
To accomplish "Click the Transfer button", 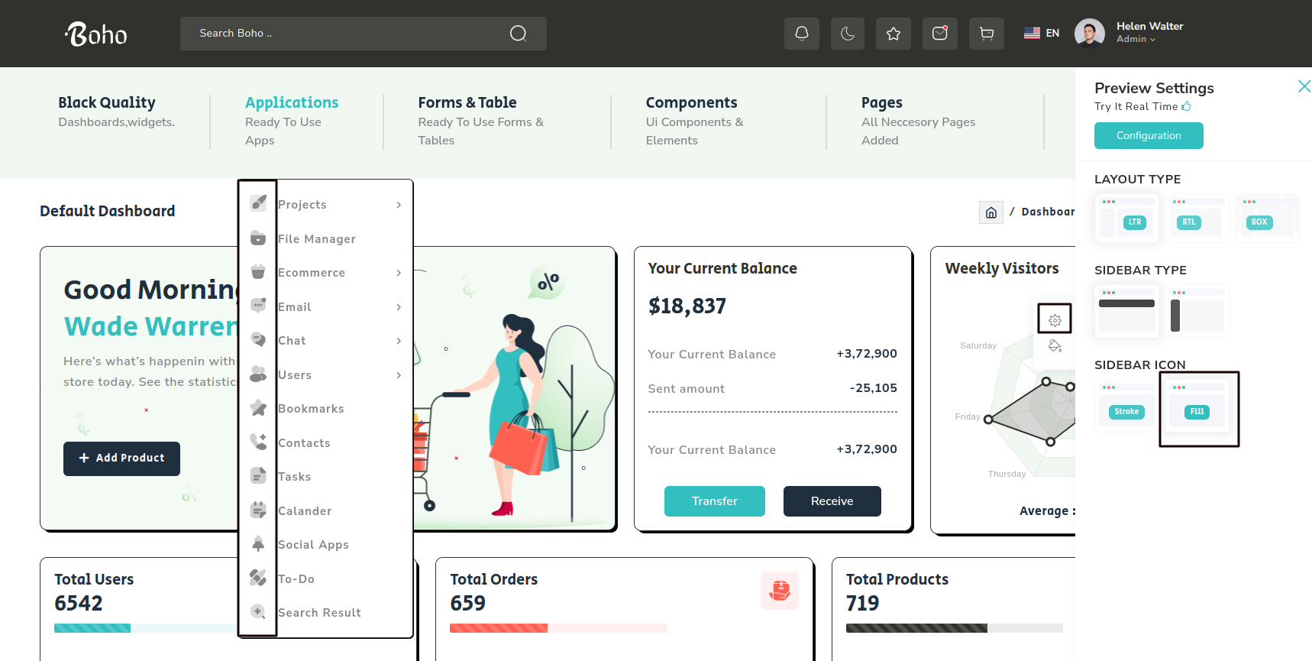I will pyautogui.click(x=714, y=501).
